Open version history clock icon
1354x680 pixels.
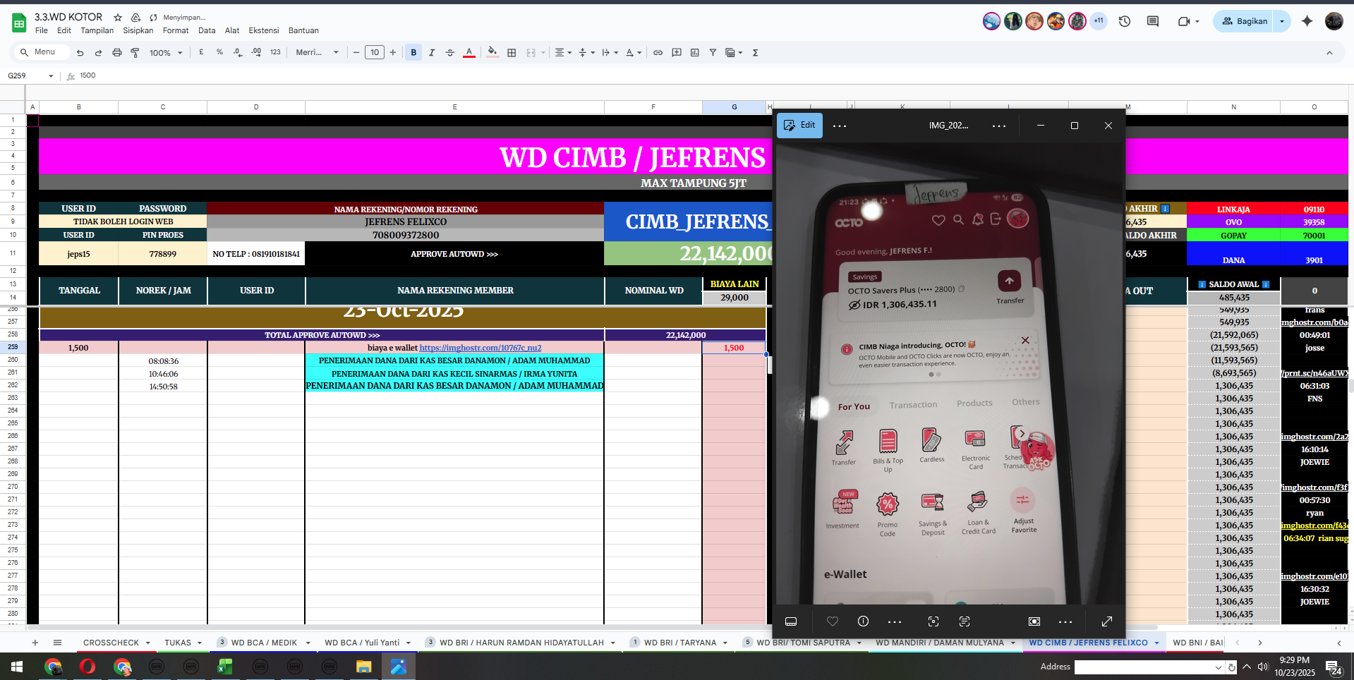[x=1125, y=21]
